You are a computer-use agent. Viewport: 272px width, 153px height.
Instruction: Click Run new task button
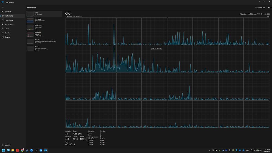point(260,7)
